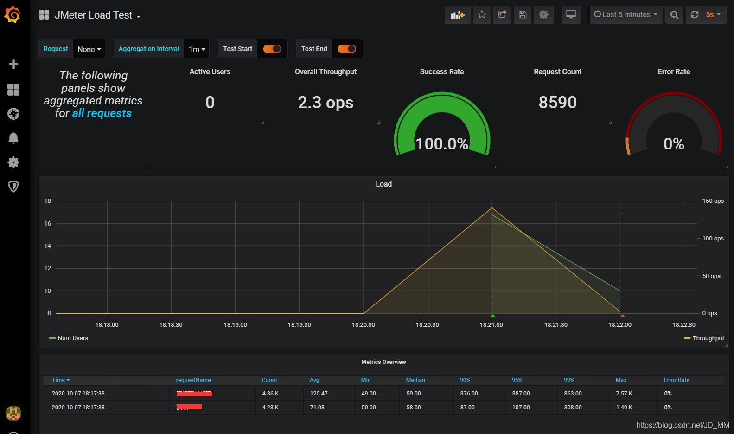Click the 7.57 K max cell
This screenshot has width=734, height=434.
click(x=624, y=394)
